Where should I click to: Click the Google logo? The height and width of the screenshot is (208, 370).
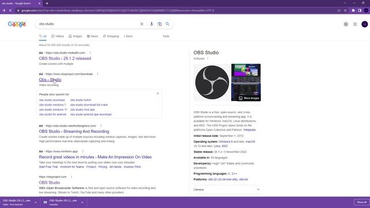(x=17, y=24)
